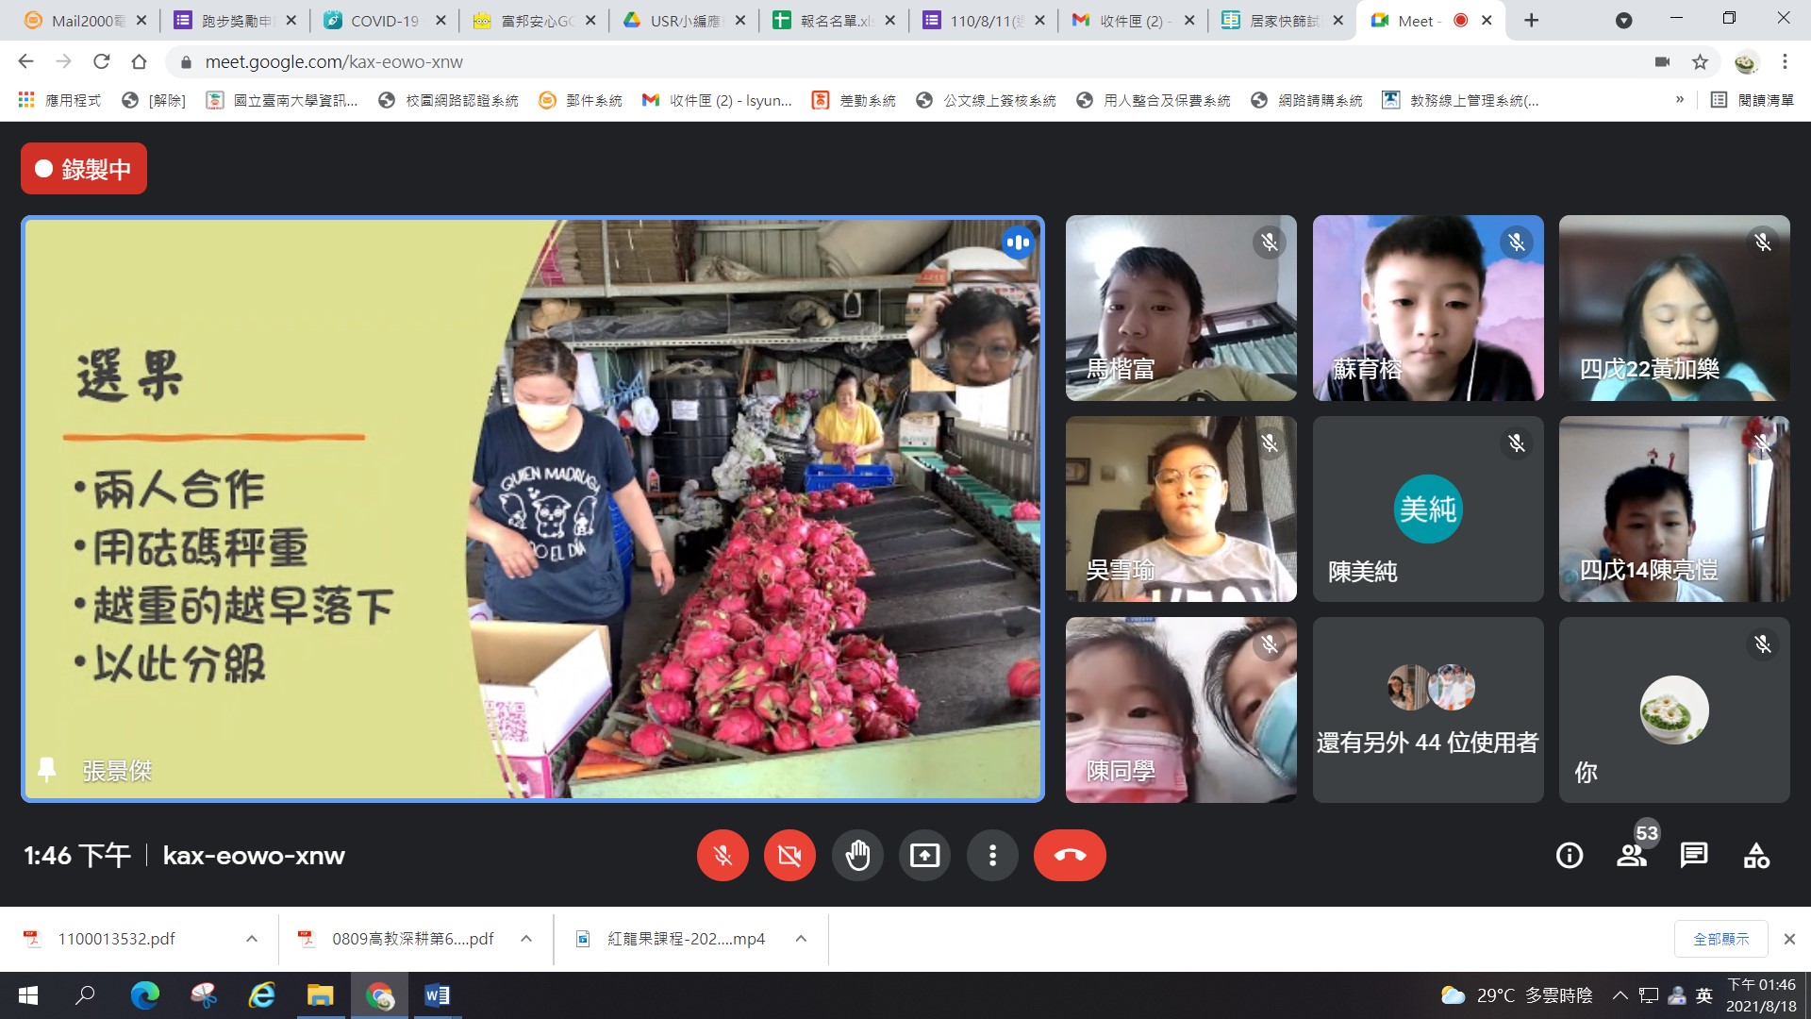The width and height of the screenshot is (1811, 1019).
Task: Expand options for 0809高教深耕 pdf download
Action: 526,939
